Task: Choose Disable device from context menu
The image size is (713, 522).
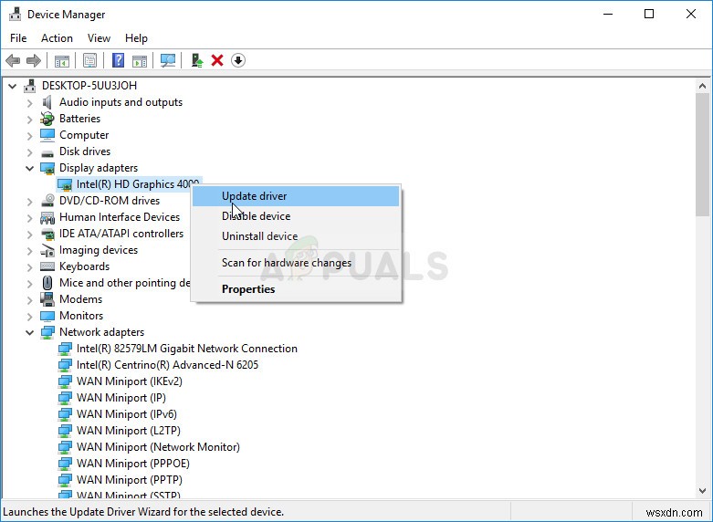Action: point(296,216)
